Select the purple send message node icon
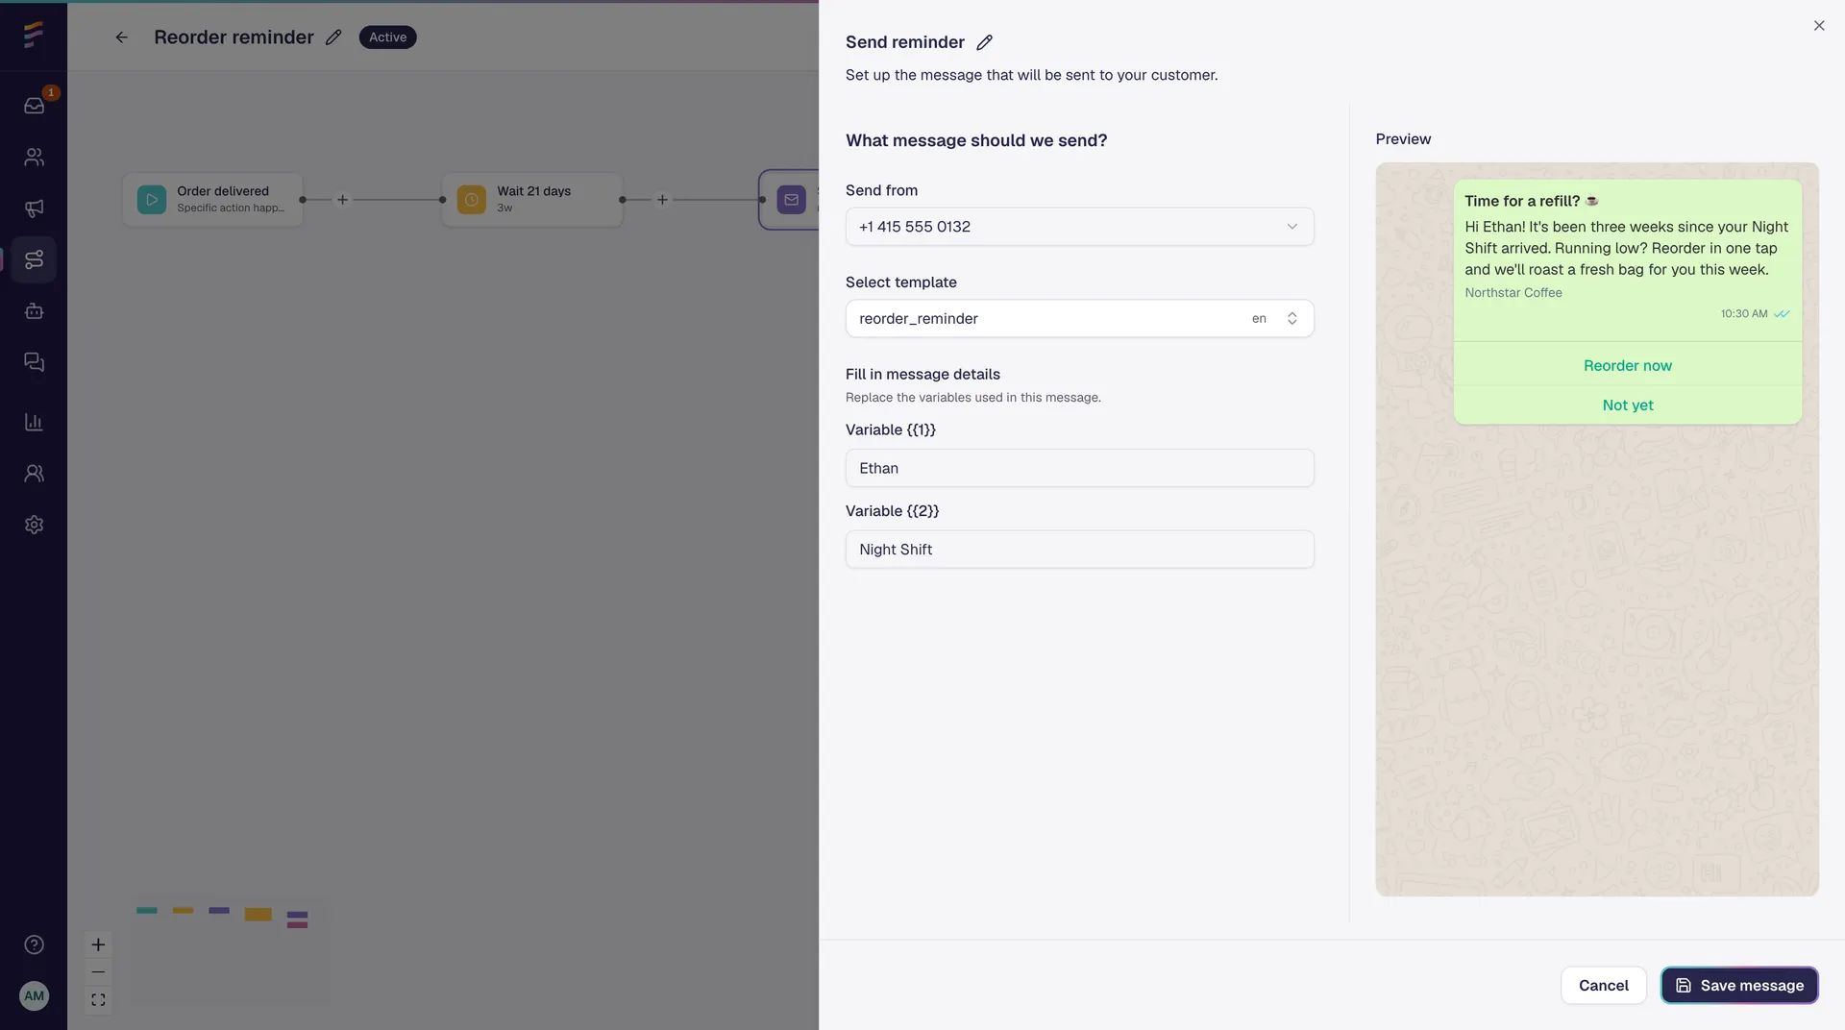The width and height of the screenshot is (1845, 1030). click(791, 200)
